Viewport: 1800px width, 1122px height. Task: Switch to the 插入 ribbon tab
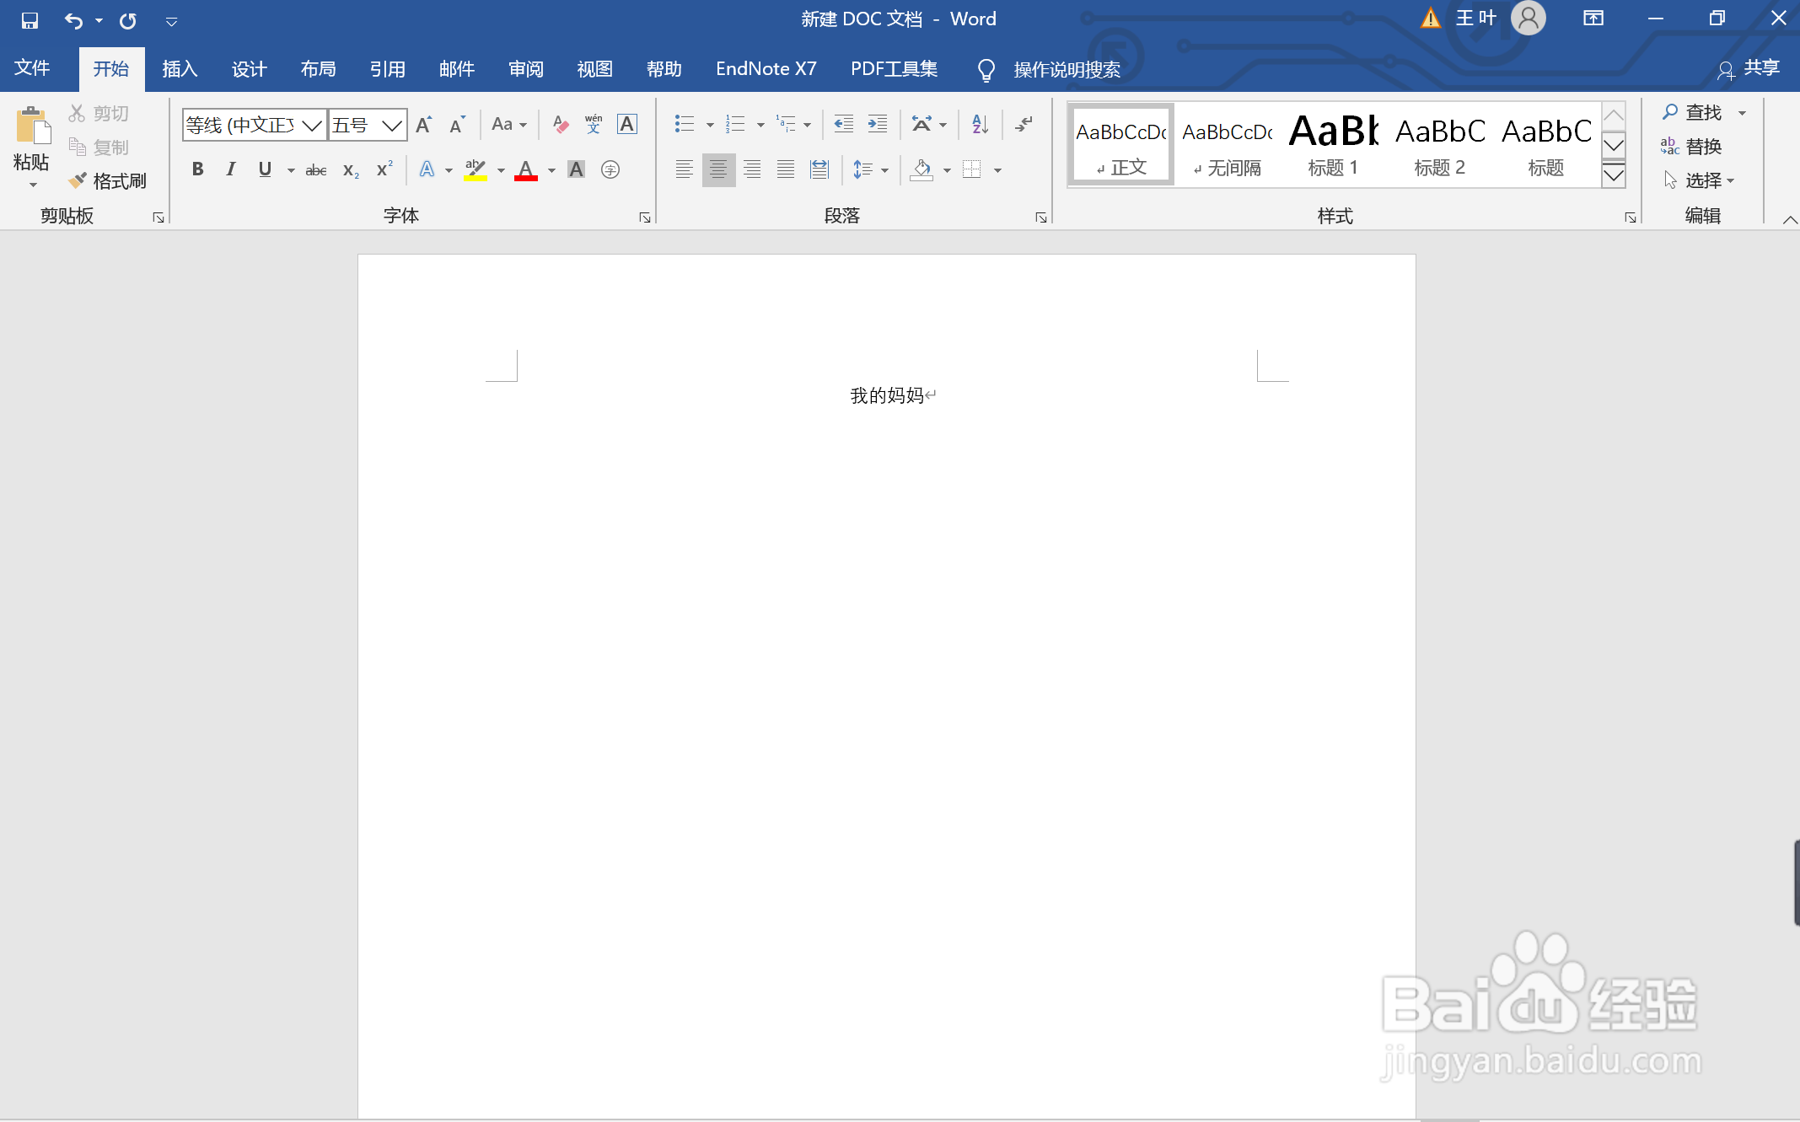pos(180,69)
